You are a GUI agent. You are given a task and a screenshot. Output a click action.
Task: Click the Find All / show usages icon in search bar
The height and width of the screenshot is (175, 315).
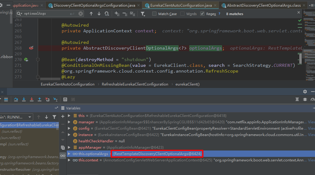[107, 14]
